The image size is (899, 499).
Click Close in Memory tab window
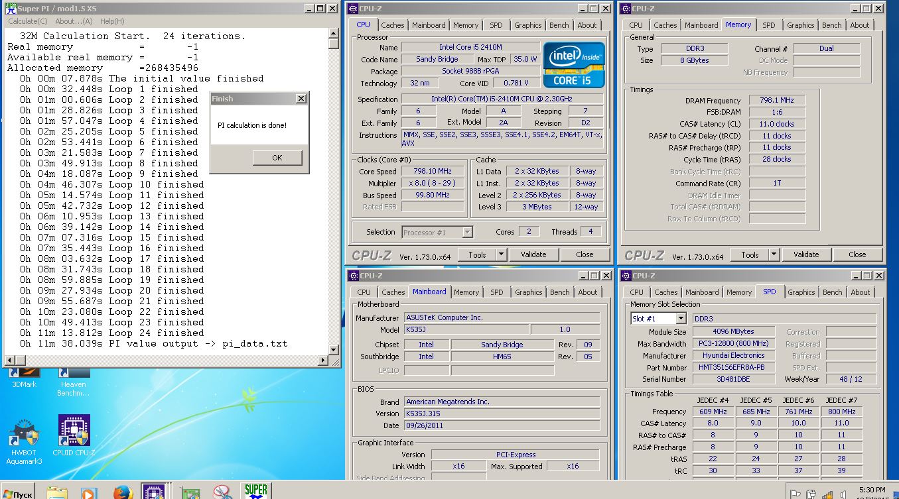pyautogui.click(x=857, y=254)
